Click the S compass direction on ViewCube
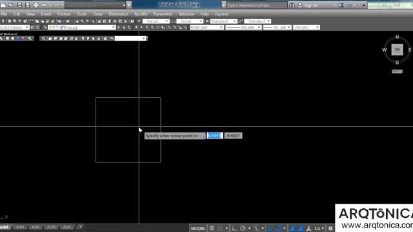This screenshot has width=413, height=232. click(397, 63)
